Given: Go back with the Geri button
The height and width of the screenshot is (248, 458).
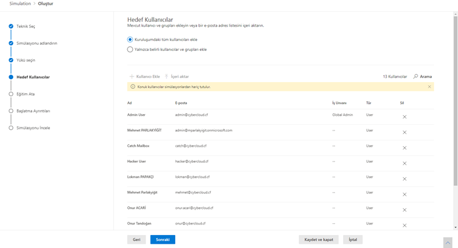Looking at the screenshot, I should [x=137, y=239].
